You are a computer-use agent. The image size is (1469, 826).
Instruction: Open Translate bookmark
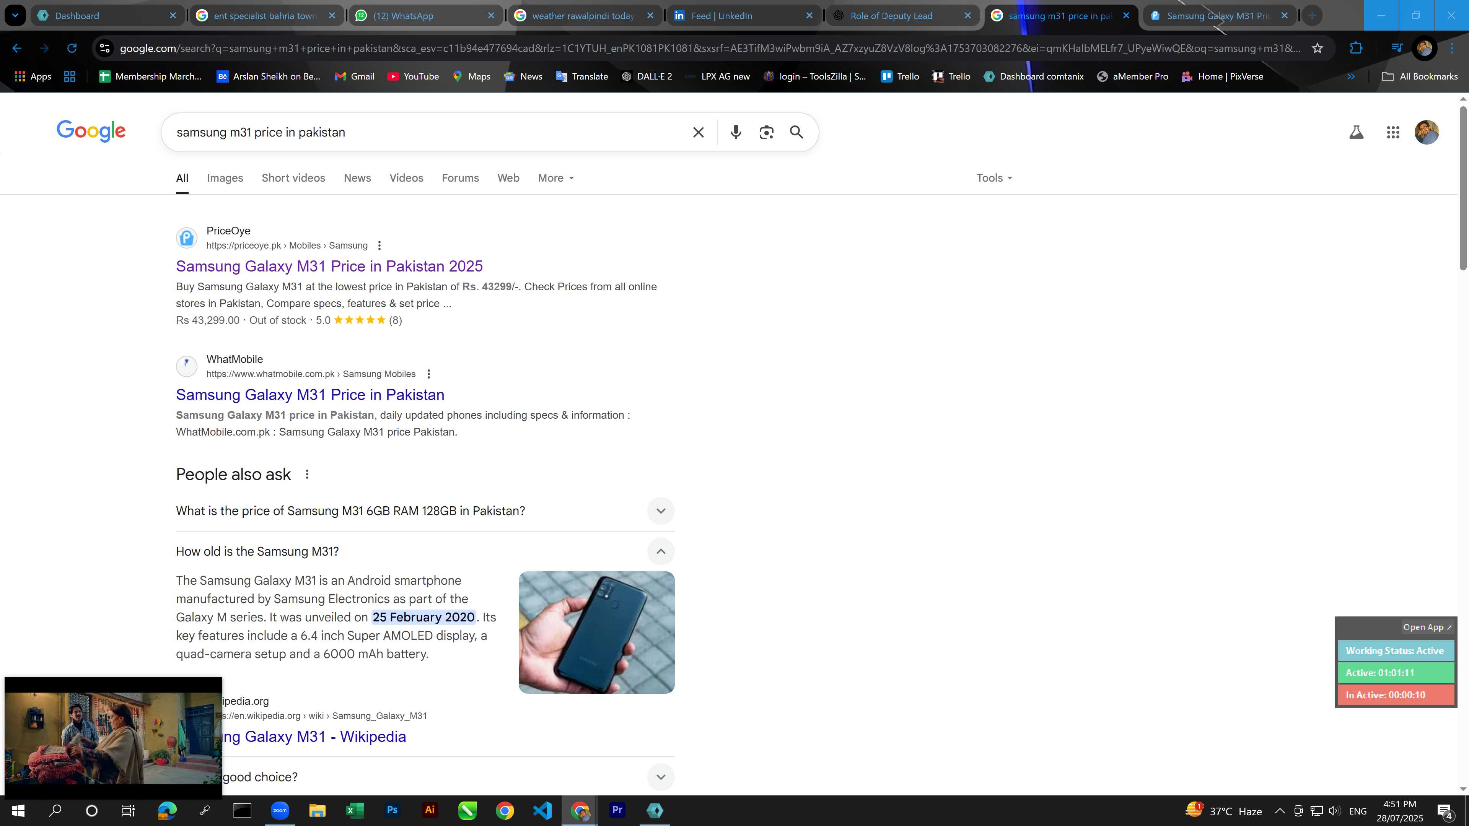point(581,76)
